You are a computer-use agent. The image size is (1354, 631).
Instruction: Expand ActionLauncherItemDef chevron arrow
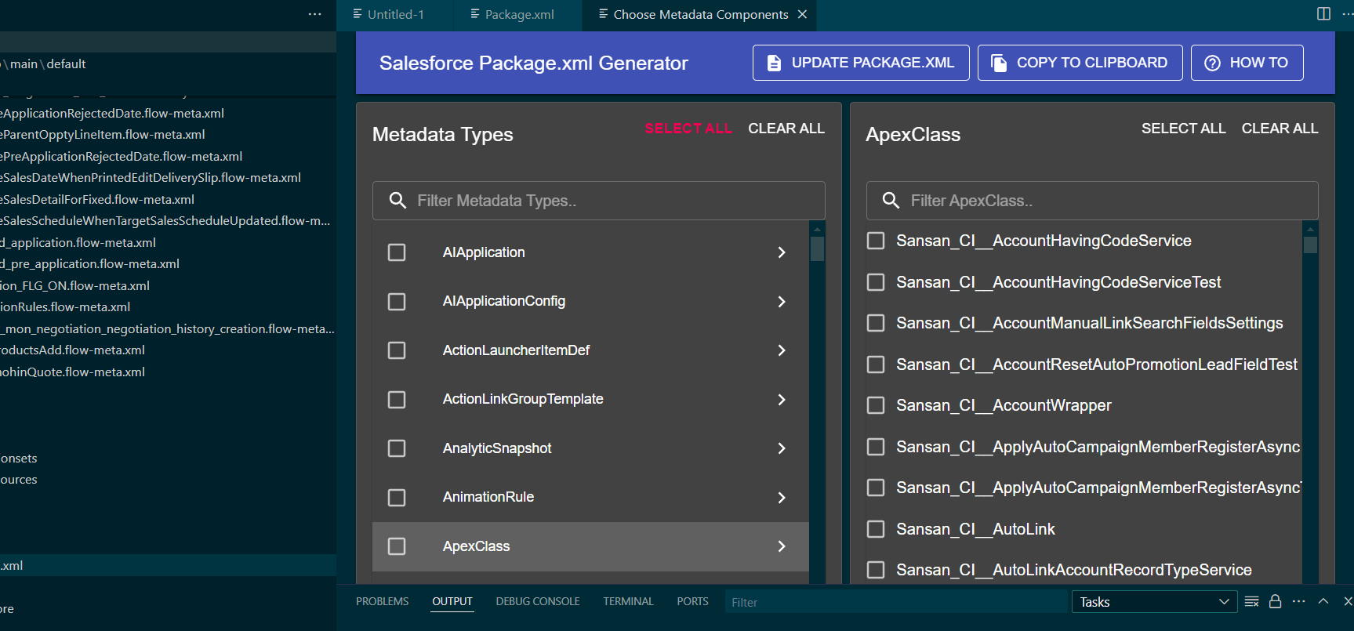pyautogui.click(x=782, y=350)
